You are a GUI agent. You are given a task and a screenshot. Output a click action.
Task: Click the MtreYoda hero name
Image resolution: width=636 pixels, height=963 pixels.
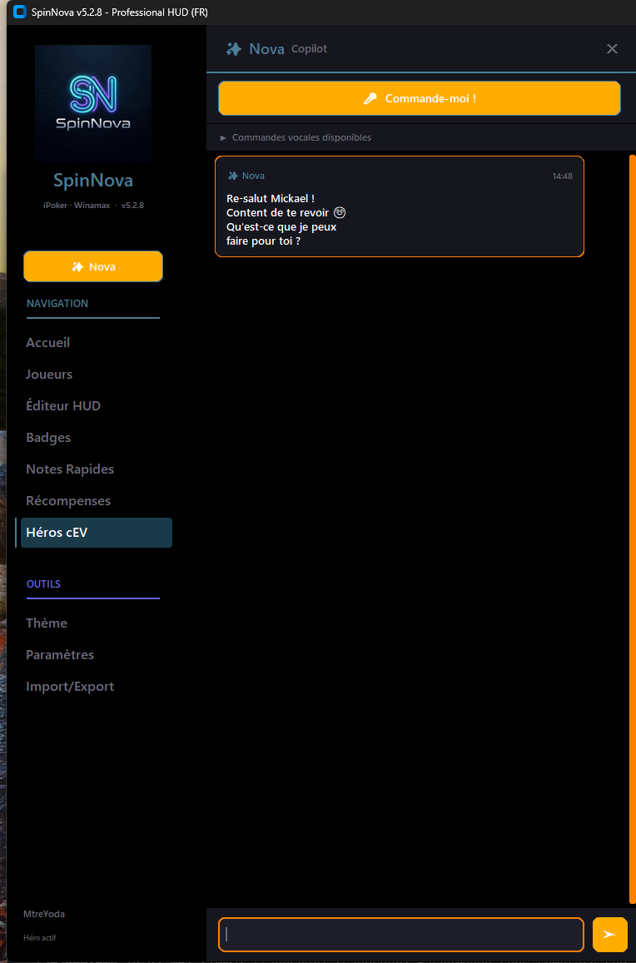(44, 914)
